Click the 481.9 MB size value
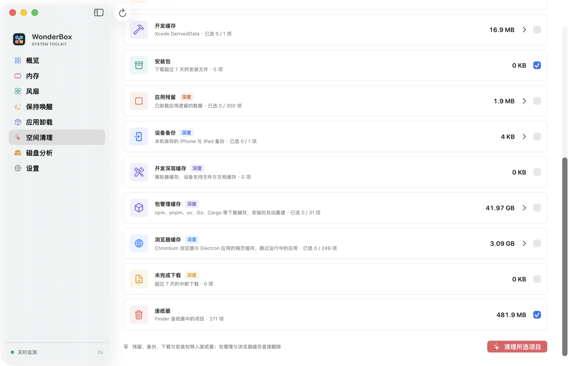569x366 pixels. pyautogui.click(x=511, y=315)
